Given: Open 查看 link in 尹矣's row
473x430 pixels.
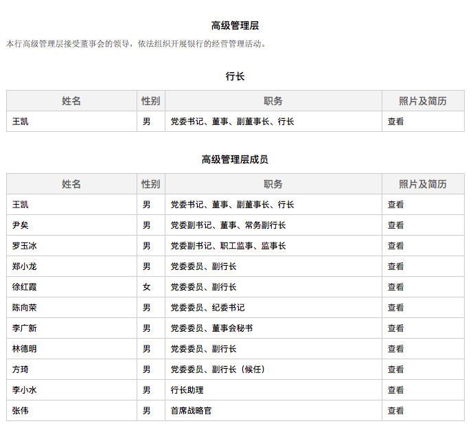Looking at the screenshot, I should click(395, 225).
